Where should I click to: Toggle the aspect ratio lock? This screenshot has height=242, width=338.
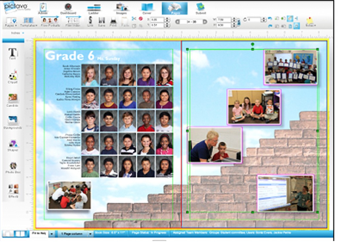pyautogui.click(x=239, y=22)
